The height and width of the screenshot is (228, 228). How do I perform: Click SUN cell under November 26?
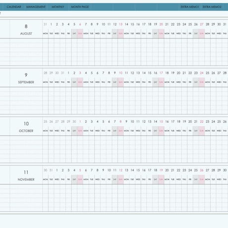202,179
